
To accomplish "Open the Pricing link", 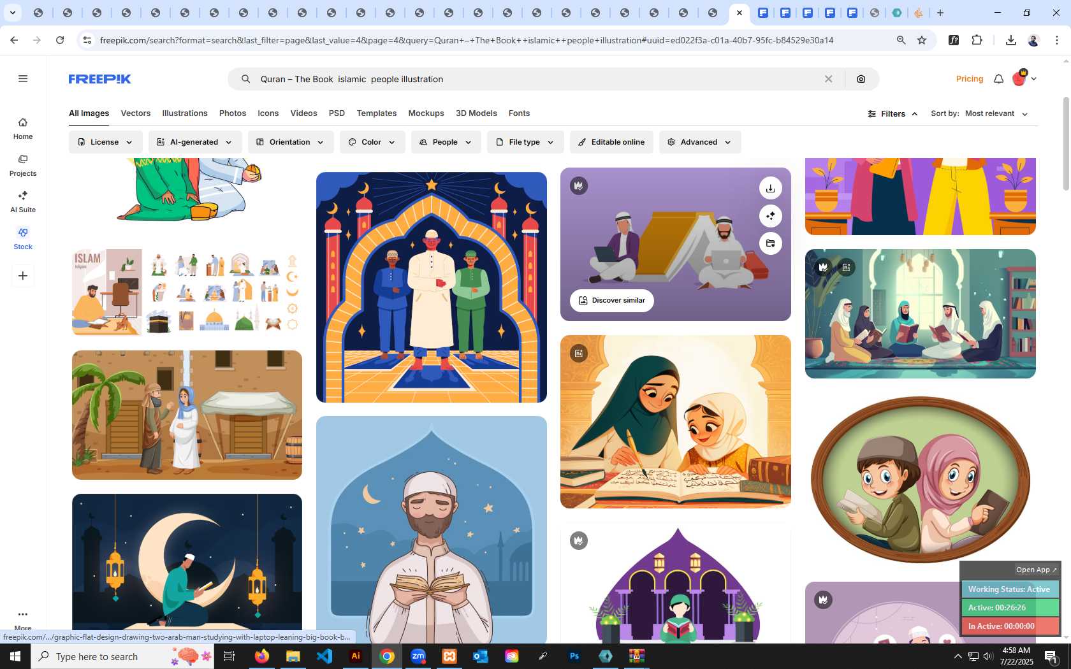I will (x=970, y=79).
